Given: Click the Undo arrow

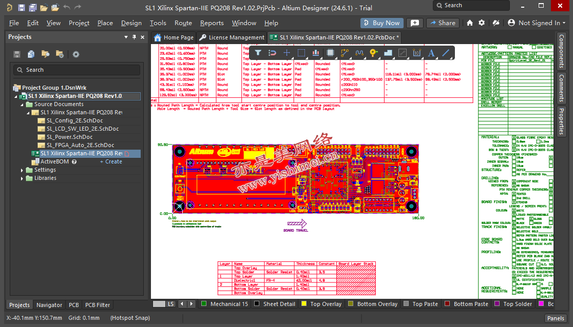Looking at the screenshot, I should pyautogui.click(x=67, y=7).
